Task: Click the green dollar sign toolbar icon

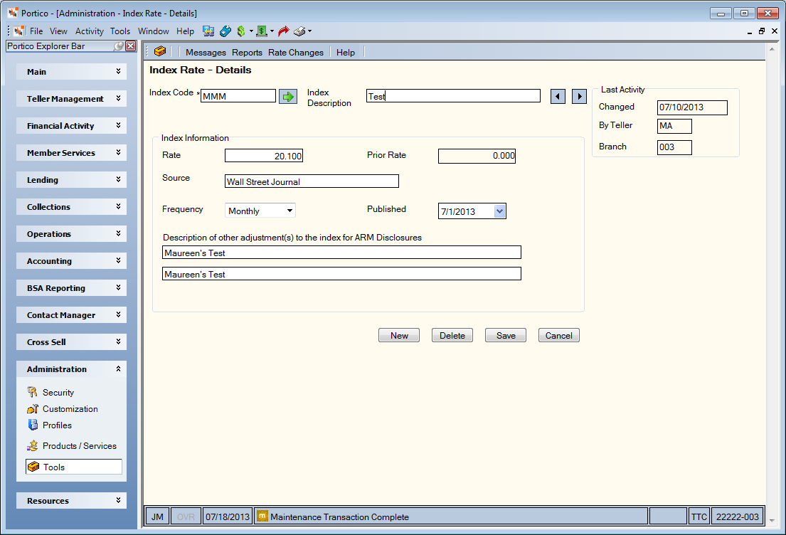Action: pyautogui.click(x=241, y=31)
